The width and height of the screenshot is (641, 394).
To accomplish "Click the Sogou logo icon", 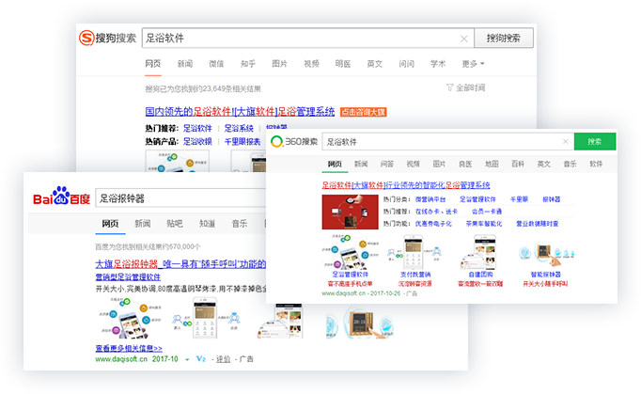I will pyautogui.click(x=87, y=39).
